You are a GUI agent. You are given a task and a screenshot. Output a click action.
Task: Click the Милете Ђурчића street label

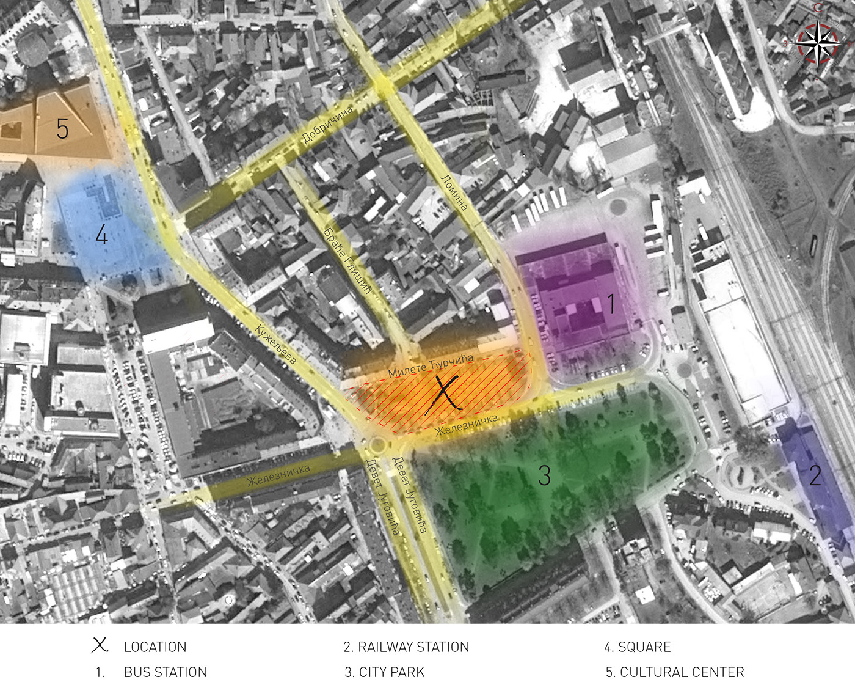pos(431,365)
